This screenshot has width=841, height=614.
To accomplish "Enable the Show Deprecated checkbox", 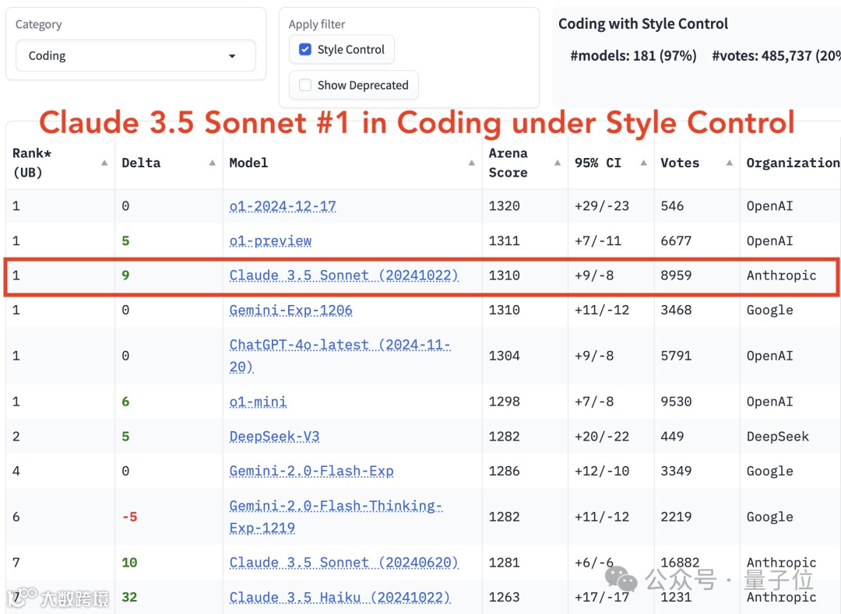I will 305,85.
